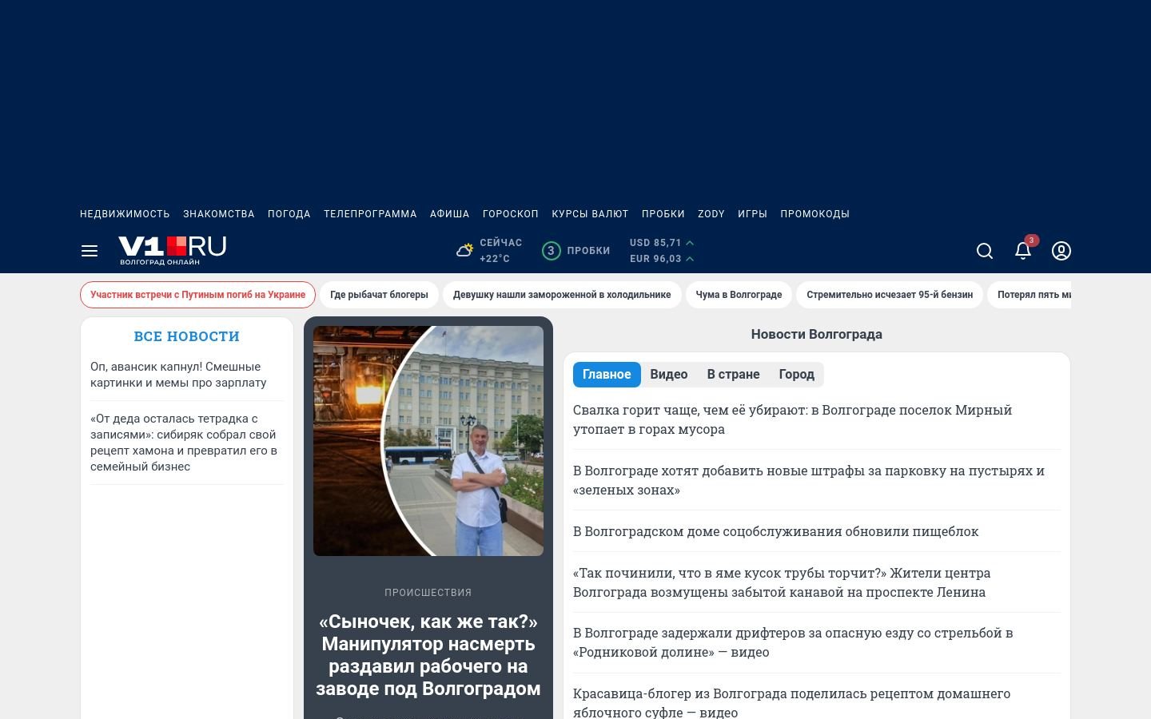
Task: Open the user profile icon
Action: [x=1061, y=251]
